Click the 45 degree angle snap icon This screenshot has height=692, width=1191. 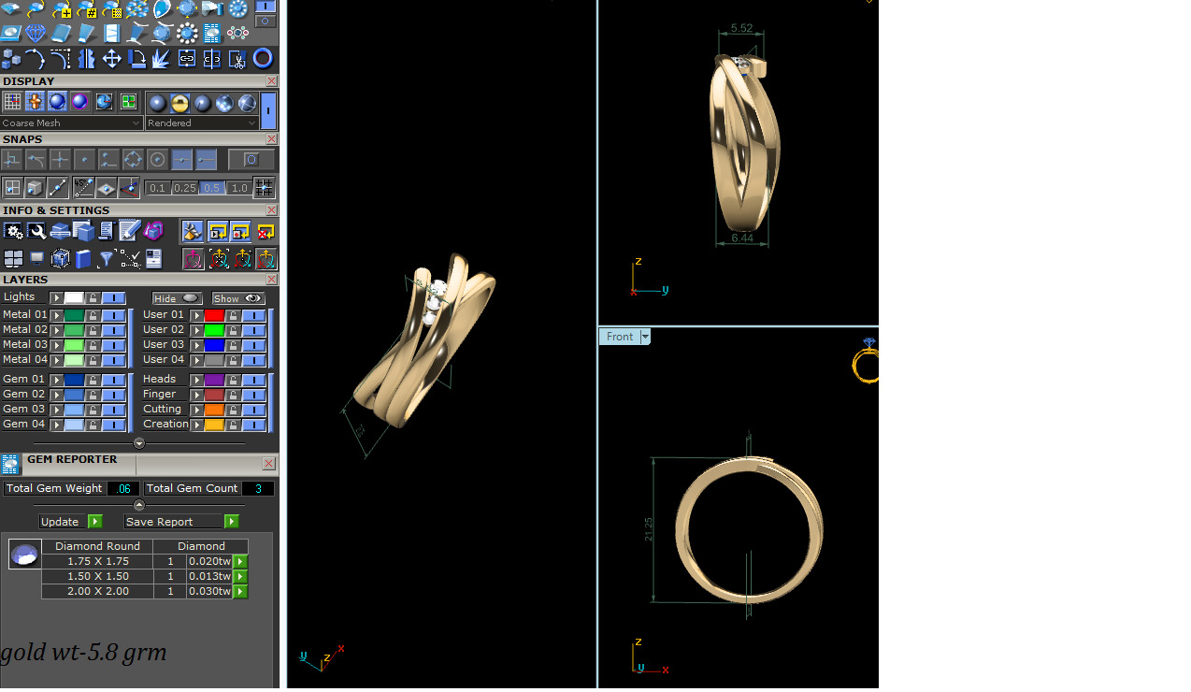tap(83, 187)
